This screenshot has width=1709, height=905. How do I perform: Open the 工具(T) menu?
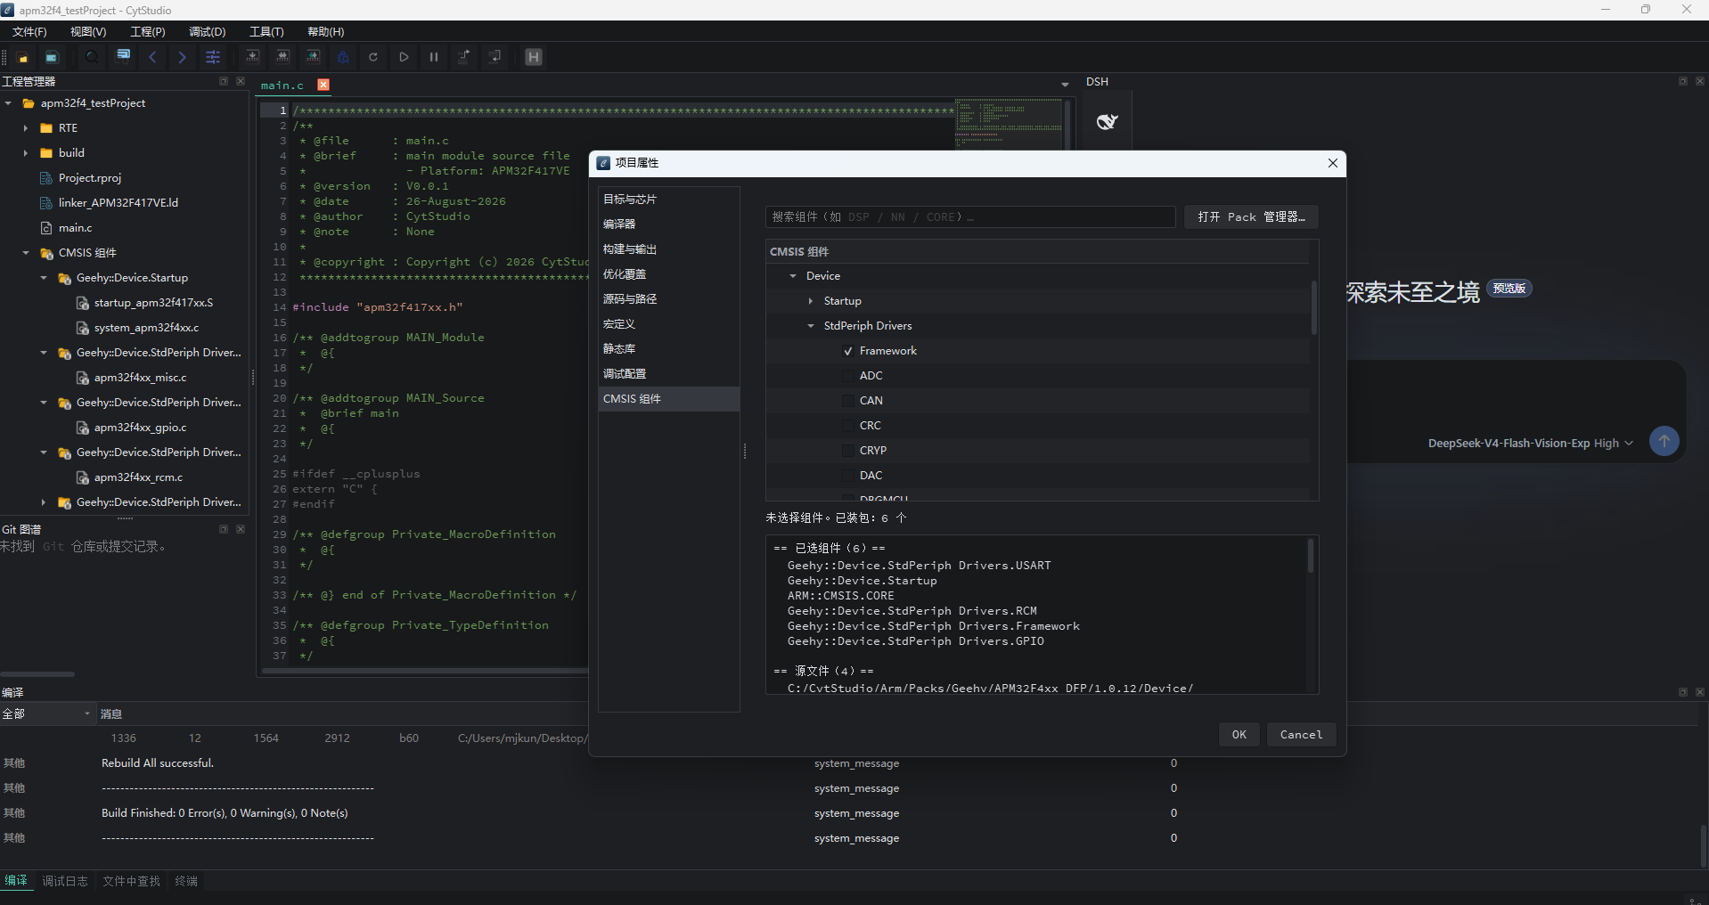(x=266, y=32)
